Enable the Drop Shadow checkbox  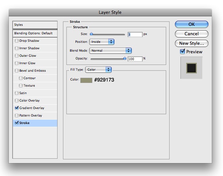[x=17, y=41]
